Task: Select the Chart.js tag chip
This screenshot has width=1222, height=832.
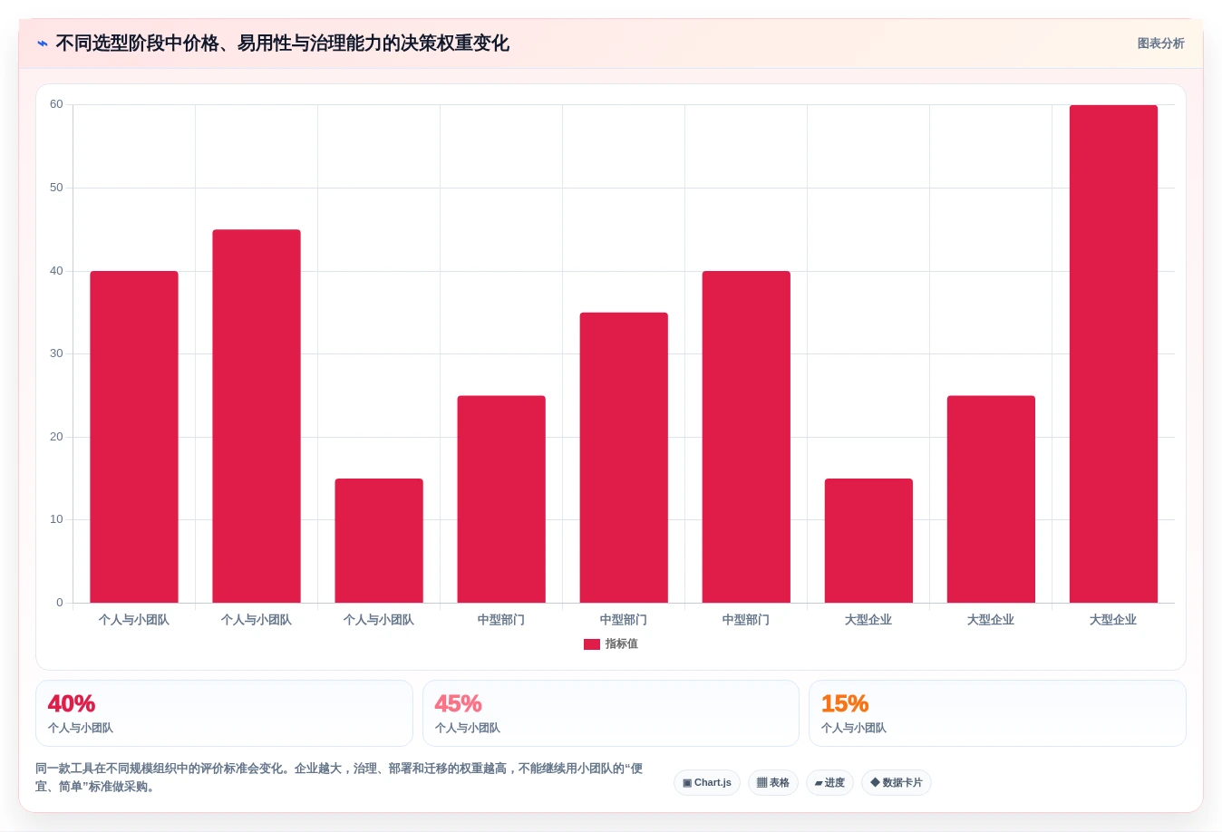Action: (x=707, y=783)
